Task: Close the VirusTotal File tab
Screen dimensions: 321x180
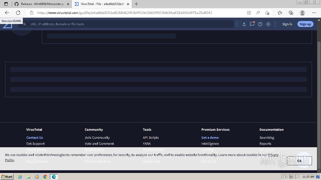Action: click(128, 4)
